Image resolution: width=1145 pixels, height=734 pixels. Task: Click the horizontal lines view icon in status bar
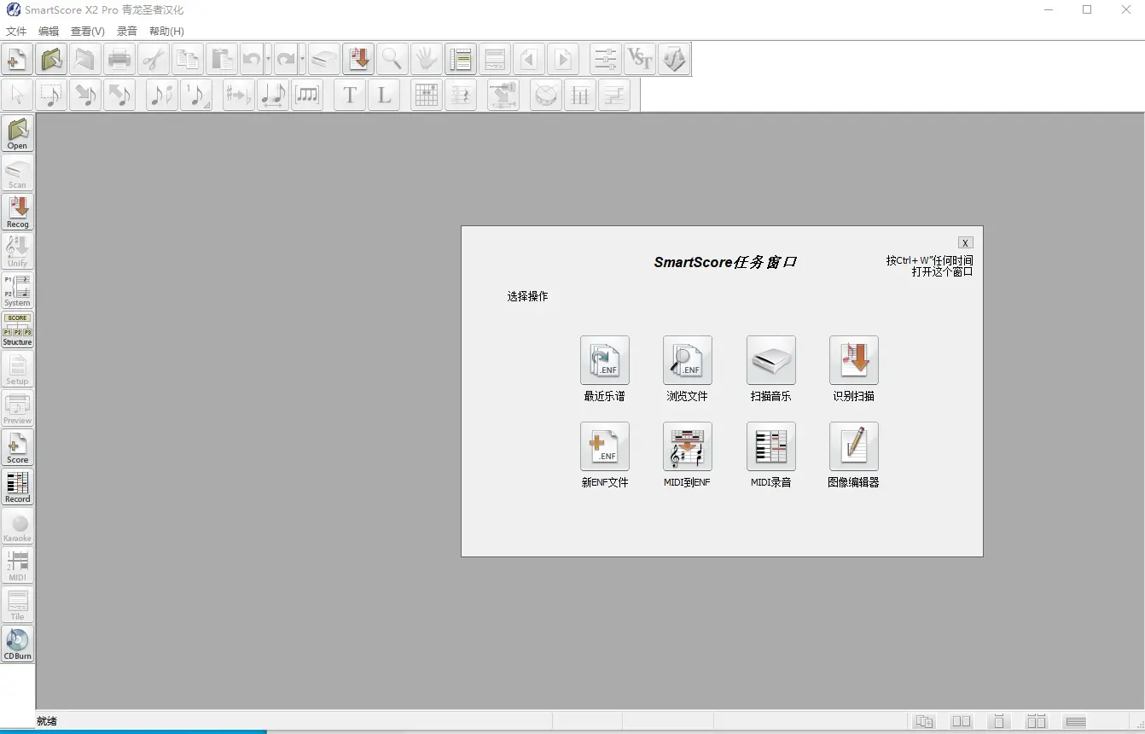[x=1076, y=722]
